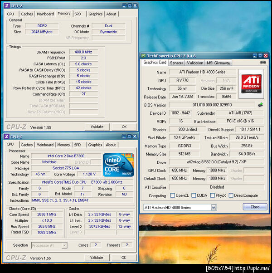
Task: Enable the OpenCL checkbox
Action: coord(172,195)
